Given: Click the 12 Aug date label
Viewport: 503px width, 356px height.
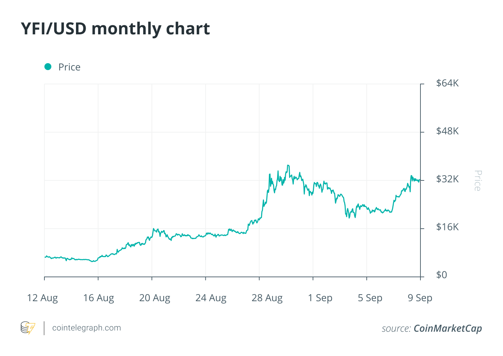Looking at the screenshot, I should tap(42, 298).
